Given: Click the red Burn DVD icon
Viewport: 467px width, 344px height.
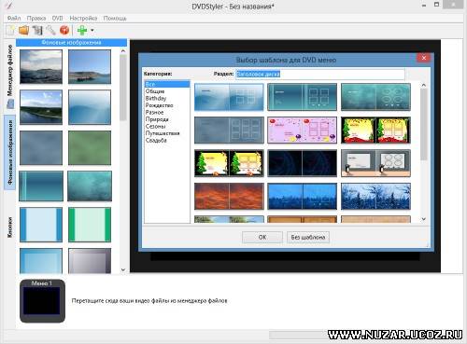Looking at the screenshot, I should (64, 30).
